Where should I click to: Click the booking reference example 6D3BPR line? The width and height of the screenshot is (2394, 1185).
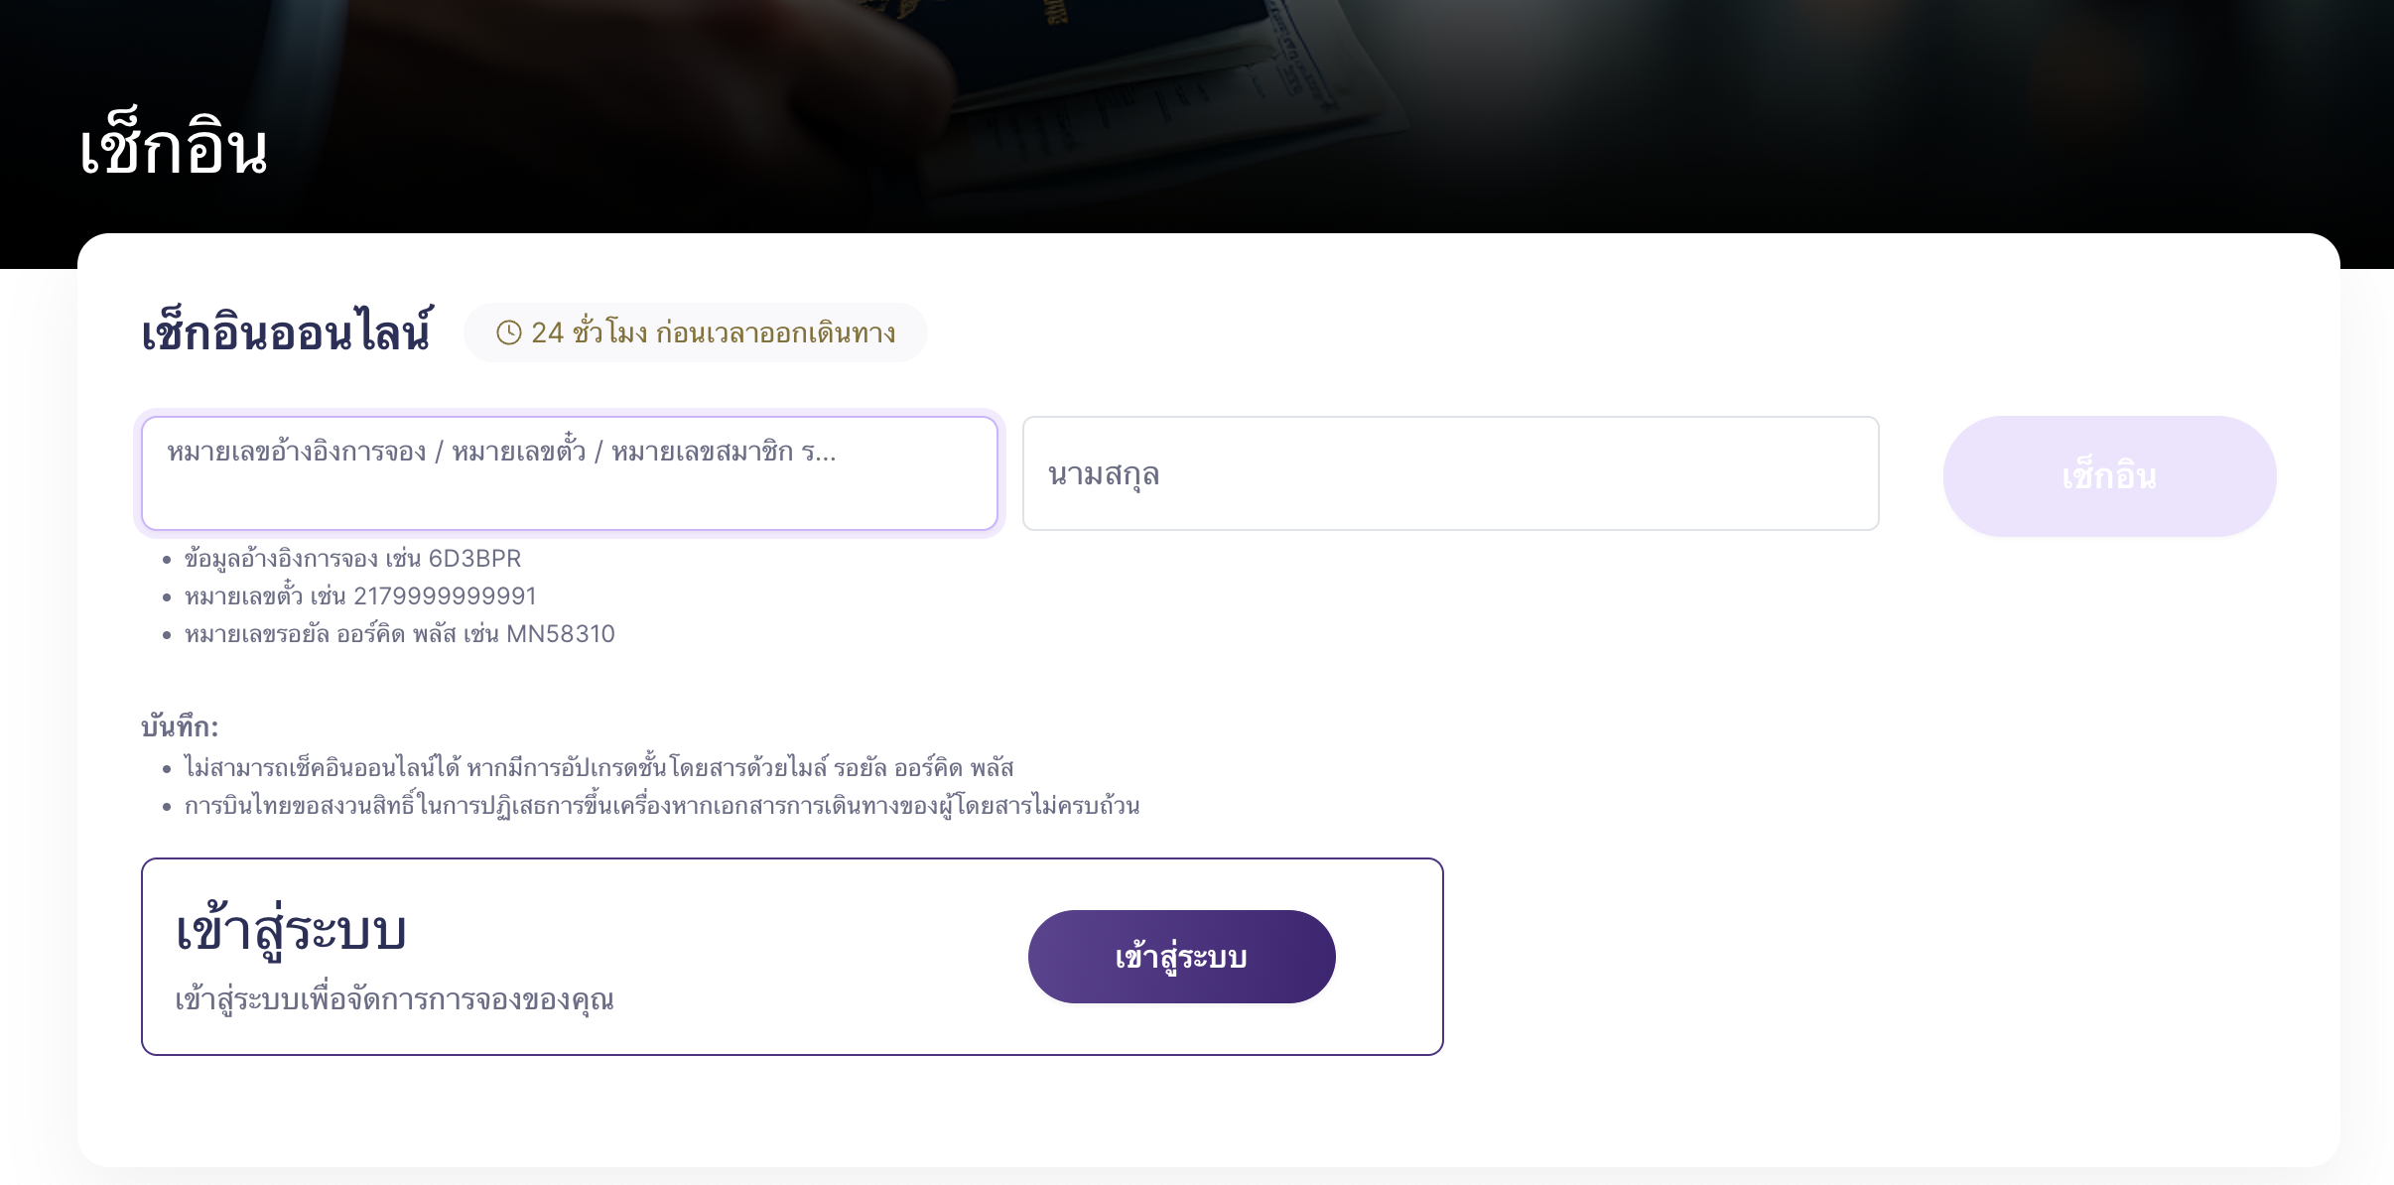pyautogui.click(x=352, y=559)
